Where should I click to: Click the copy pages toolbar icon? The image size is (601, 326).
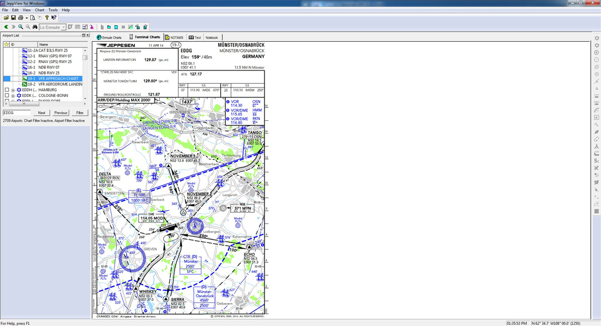point(137,27)
